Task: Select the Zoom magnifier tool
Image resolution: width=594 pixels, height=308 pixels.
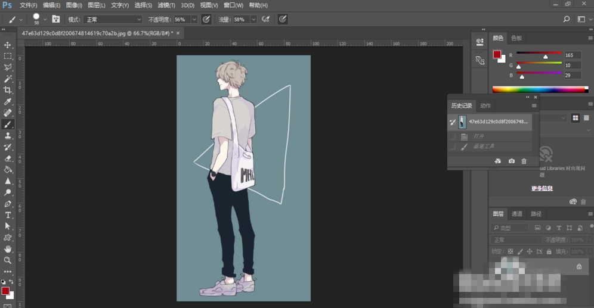Action: point(8,260)
